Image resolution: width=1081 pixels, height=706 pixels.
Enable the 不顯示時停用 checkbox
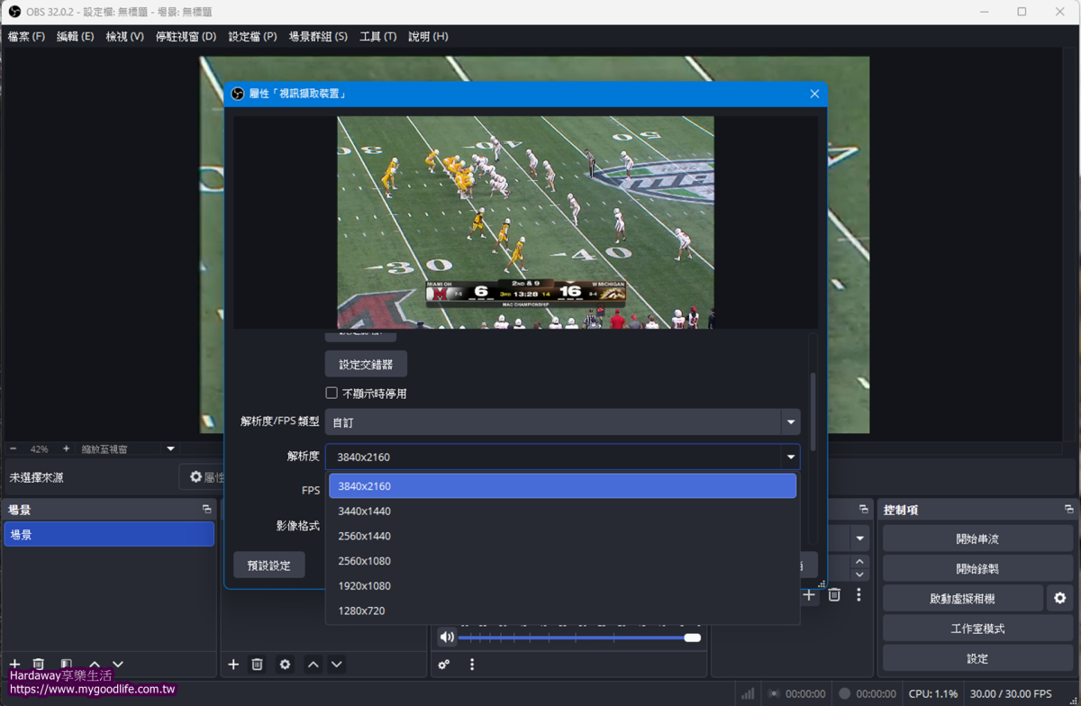pyautogui.click(x=332, y=394)
